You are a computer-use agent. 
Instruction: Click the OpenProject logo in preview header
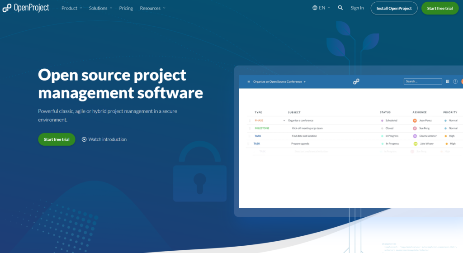[x=356, y=81]
